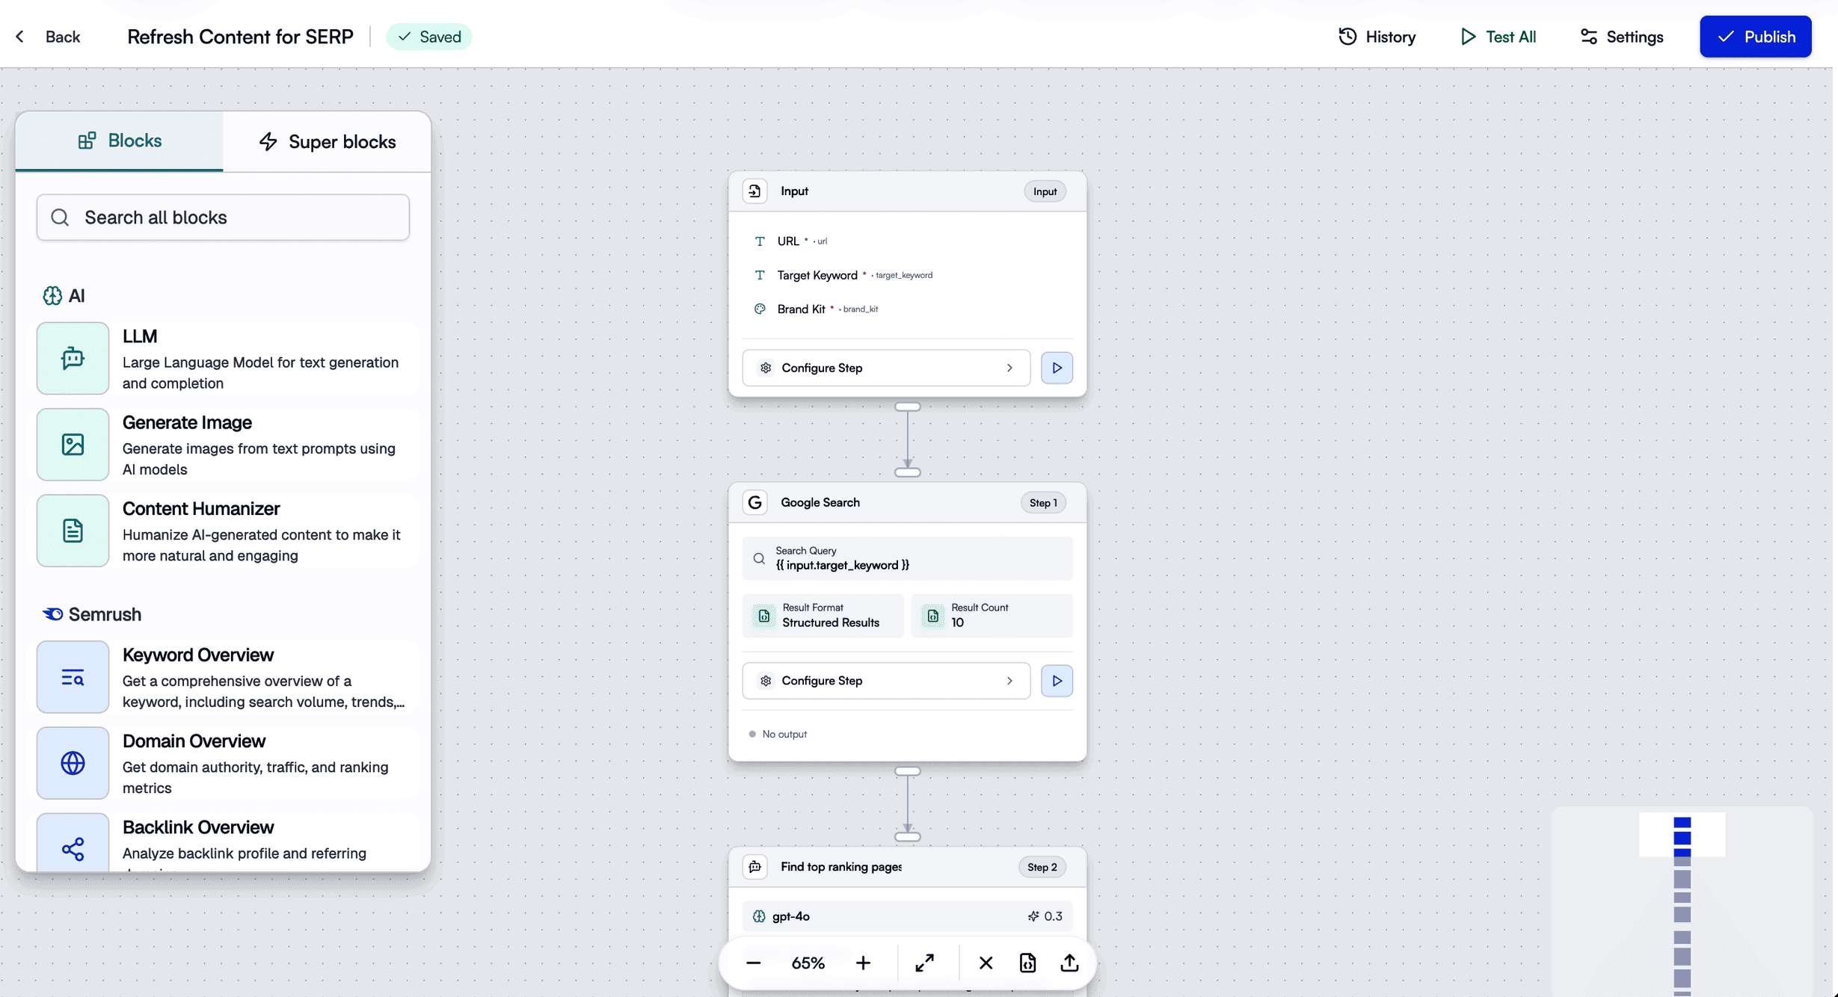The image size is (1838, 997).
Task: Open gpt-4o model selector row
Action: (x=907, y=916)
